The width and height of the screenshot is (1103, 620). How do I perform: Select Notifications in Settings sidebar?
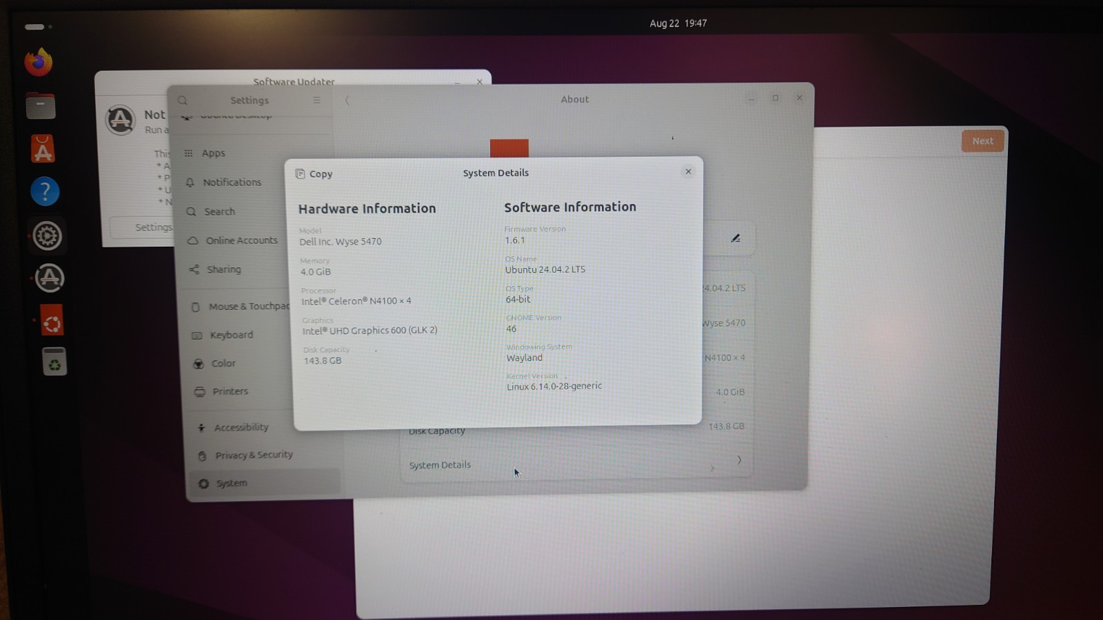click(x=232, y=183)
